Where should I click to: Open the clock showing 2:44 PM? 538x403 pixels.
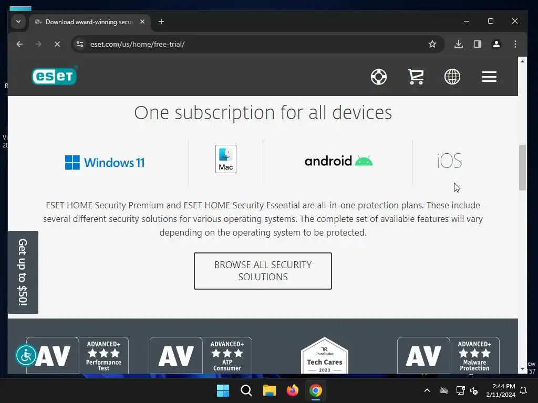coord(501,390)
